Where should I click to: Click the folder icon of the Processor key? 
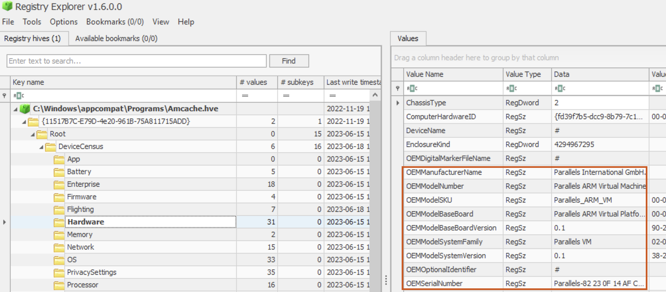(x=59, y=285)
